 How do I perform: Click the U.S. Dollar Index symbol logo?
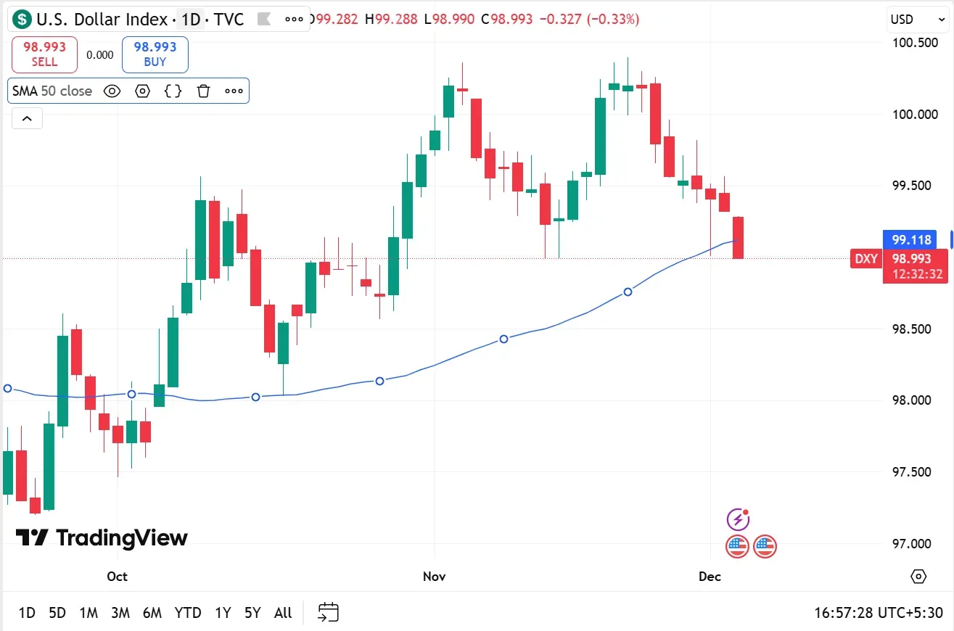tap(22, 19)
